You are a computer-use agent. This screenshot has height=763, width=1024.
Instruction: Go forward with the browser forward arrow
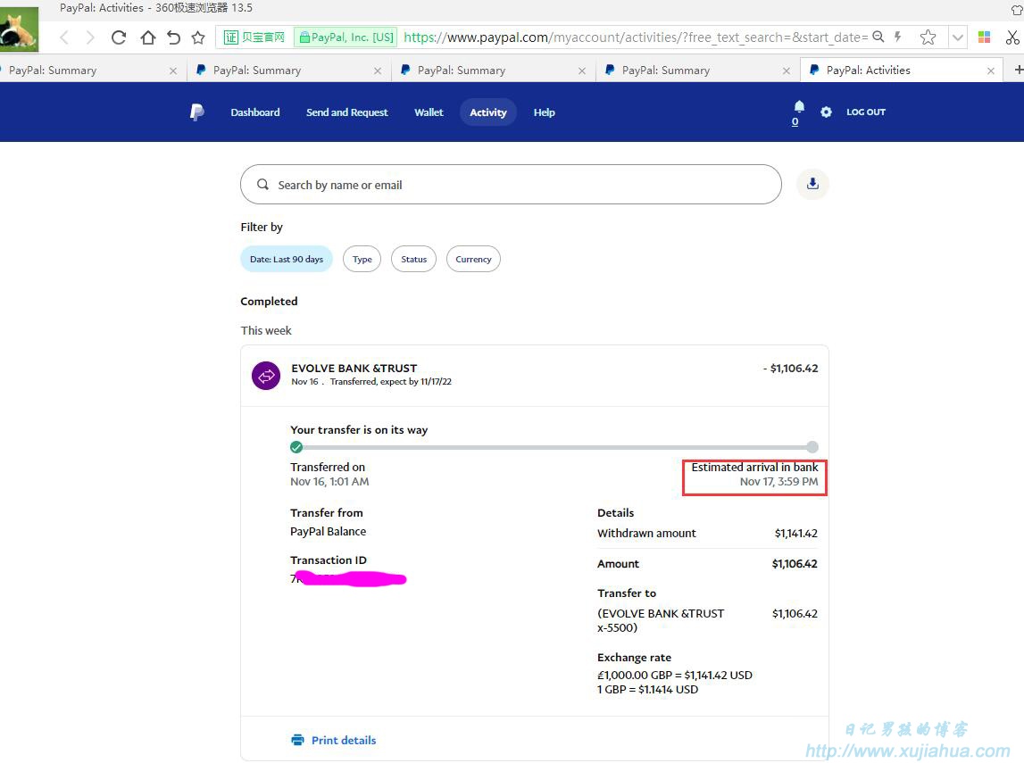pyautogui.click(x=90, y=37)
